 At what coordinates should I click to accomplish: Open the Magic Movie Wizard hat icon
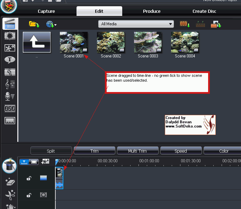click(9, 166)
